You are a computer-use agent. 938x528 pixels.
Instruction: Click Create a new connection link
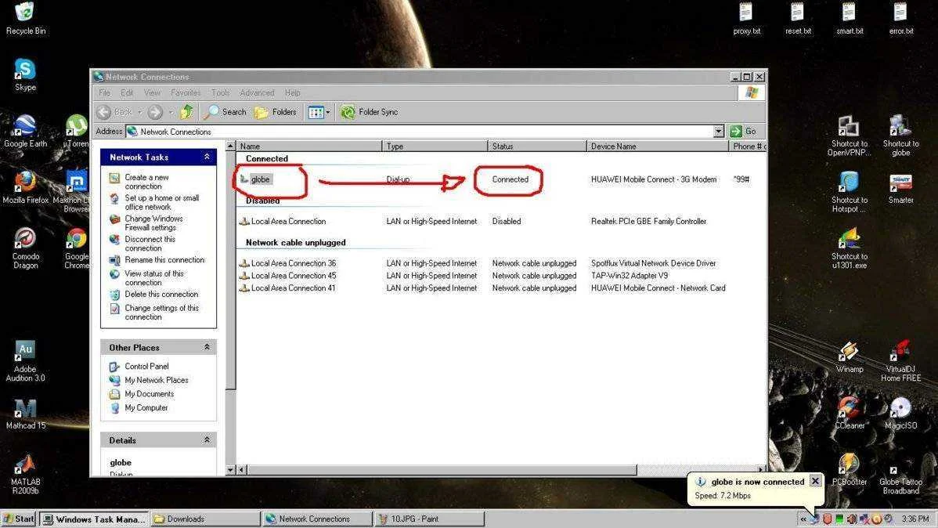pyautogui.click(x=146, y=182)
